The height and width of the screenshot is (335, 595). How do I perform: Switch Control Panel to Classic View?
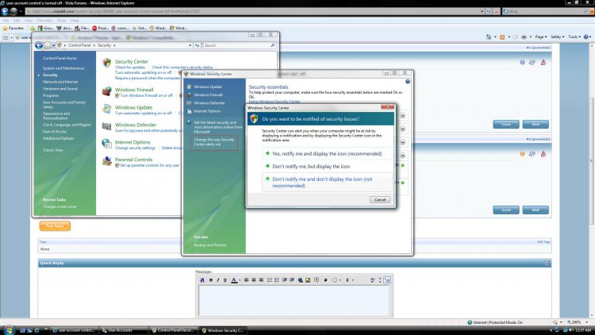click(52, 150)
